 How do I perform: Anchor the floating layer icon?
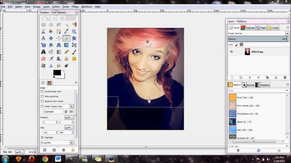[276, 77]
